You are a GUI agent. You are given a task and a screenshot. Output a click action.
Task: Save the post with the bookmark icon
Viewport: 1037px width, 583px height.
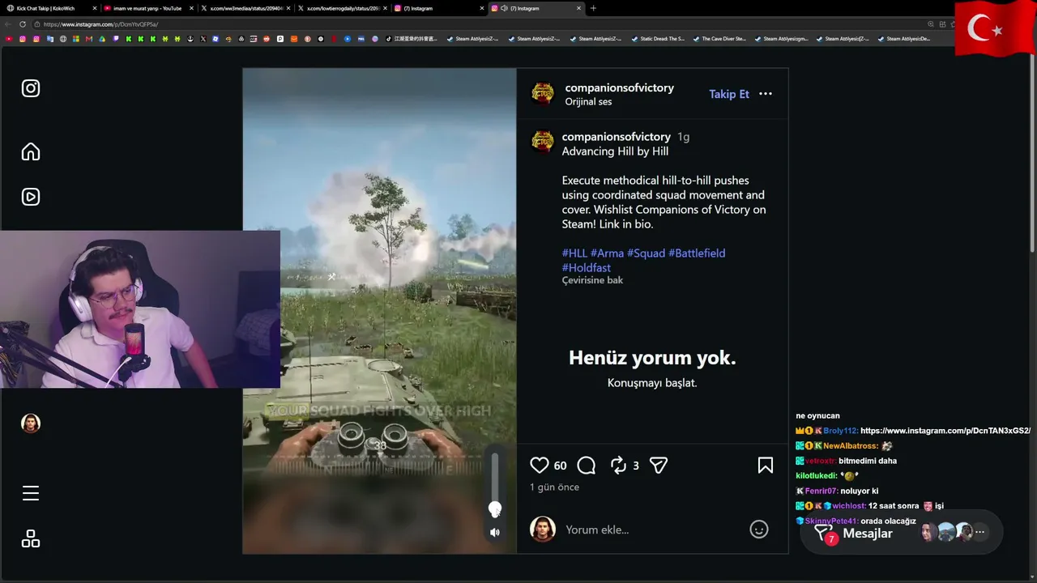[x=766, y=465]
